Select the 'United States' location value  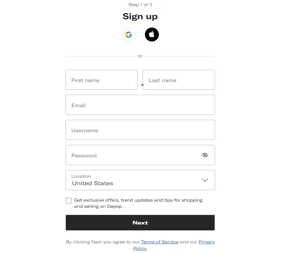tap(92, 183)
